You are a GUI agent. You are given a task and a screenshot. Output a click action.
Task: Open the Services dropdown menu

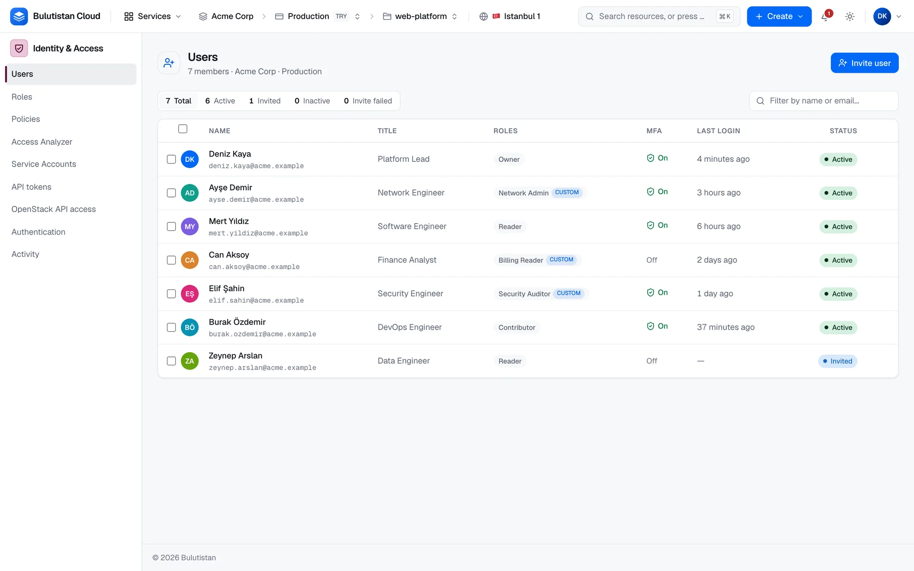pyautogui.click(x=152, y=17)
